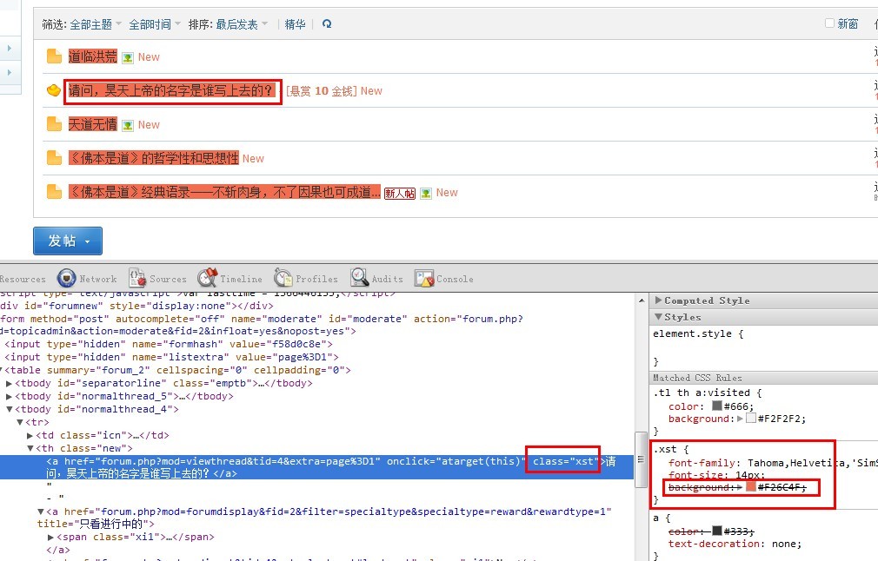
Task: Click background swatch #F26C4F
Action: [x=751, y=486]
